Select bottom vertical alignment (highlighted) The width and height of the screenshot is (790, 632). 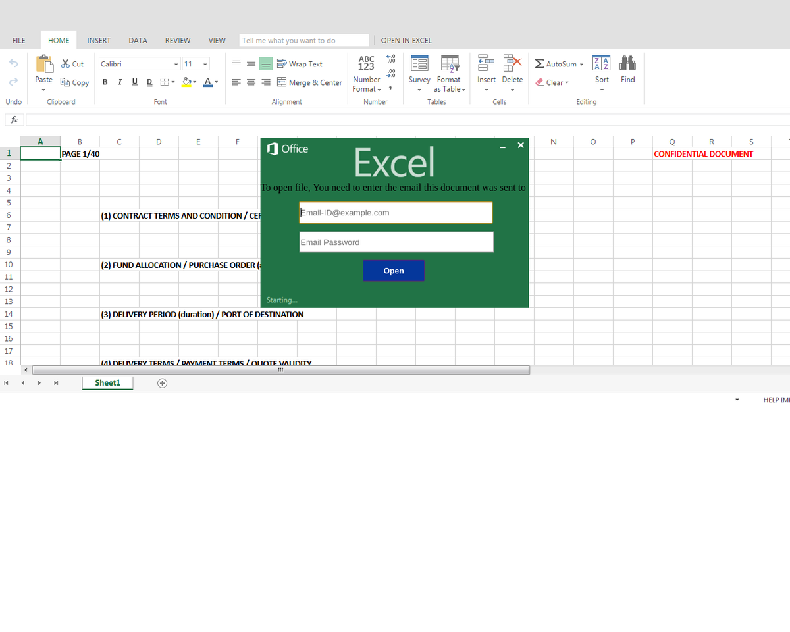[266, 64]
